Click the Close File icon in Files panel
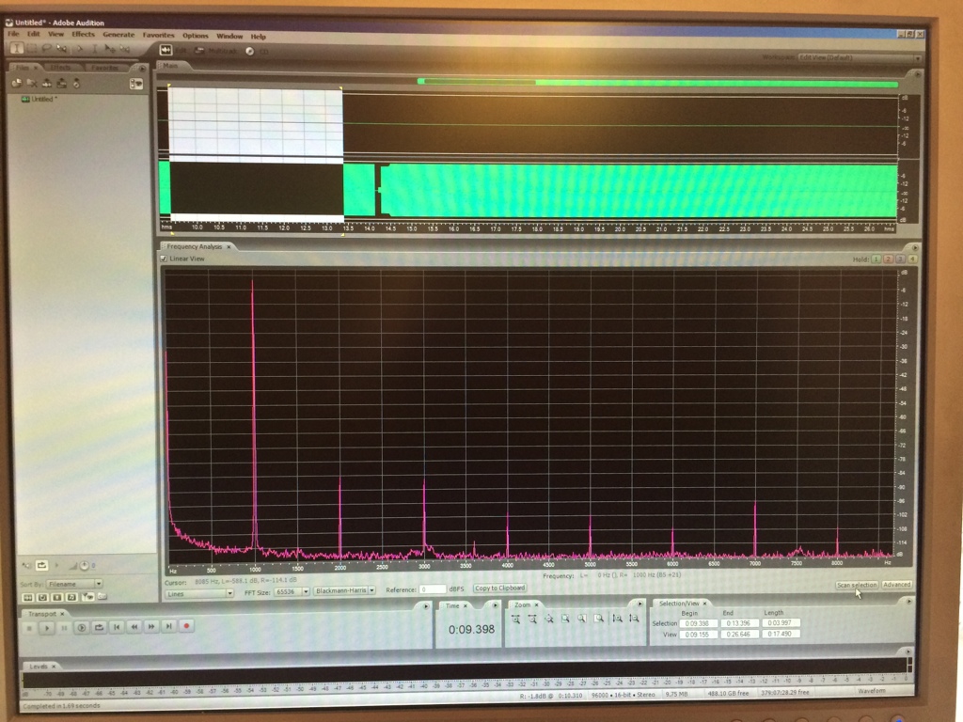The width and height of the screenshot is (963, 722). tap(32, 83)
